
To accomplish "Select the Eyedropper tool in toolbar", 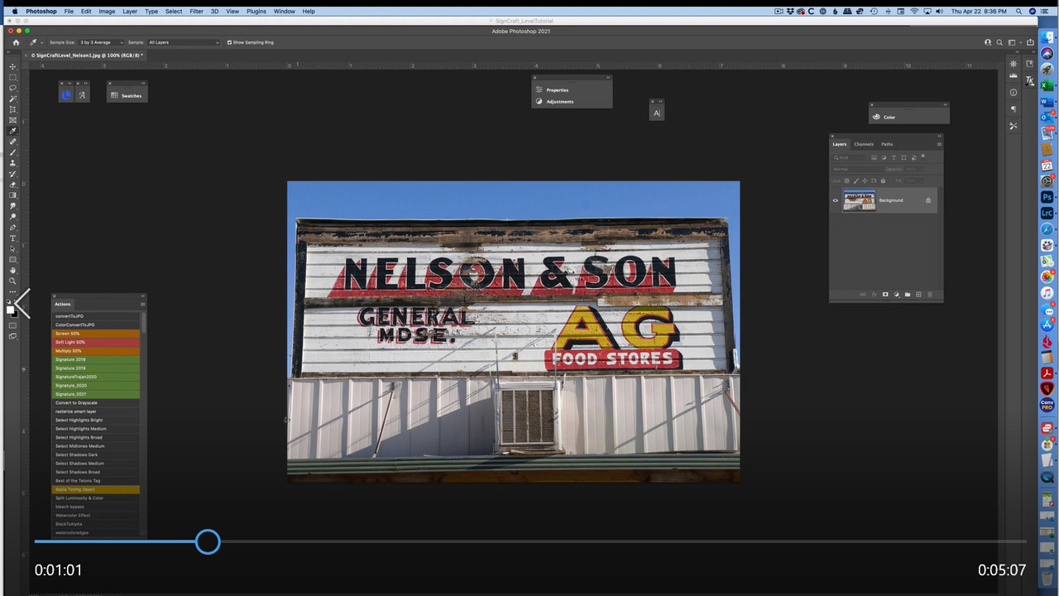I will point(12,131).
